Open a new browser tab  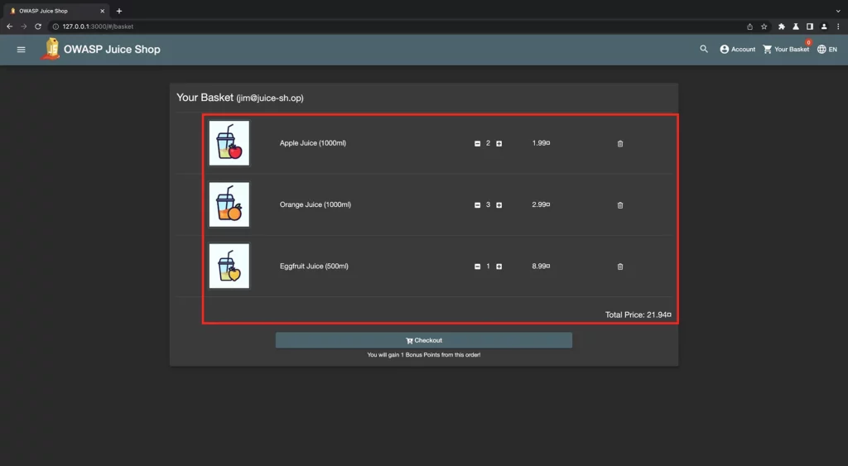119,11
